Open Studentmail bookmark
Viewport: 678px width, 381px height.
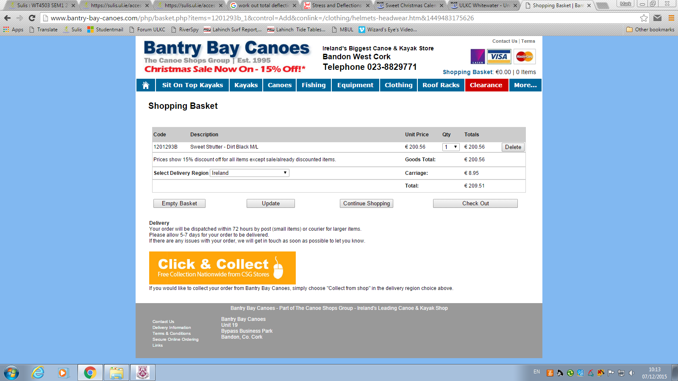point(106,30)
